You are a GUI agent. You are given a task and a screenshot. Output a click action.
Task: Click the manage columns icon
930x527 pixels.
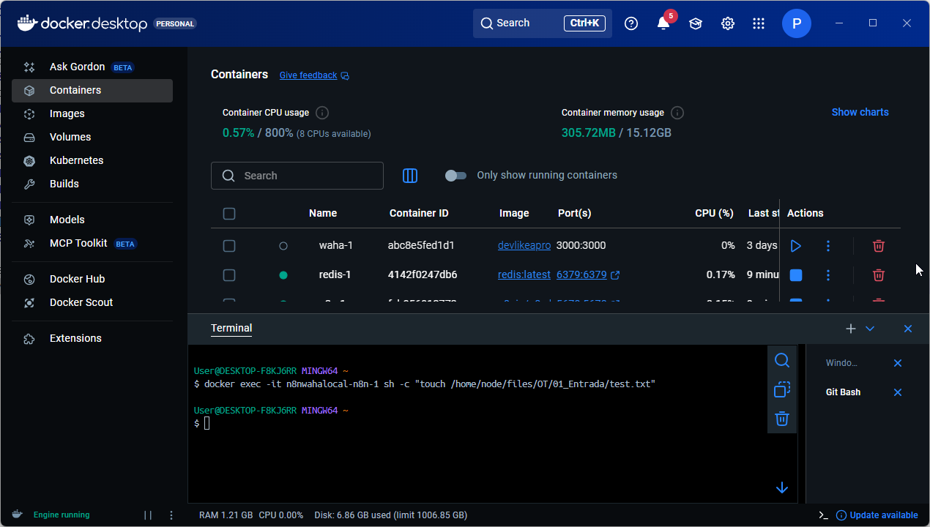[410, 176]
